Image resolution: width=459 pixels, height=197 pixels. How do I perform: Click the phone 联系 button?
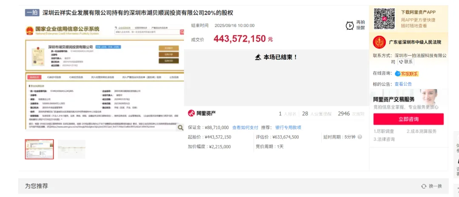tap(405, 62)
